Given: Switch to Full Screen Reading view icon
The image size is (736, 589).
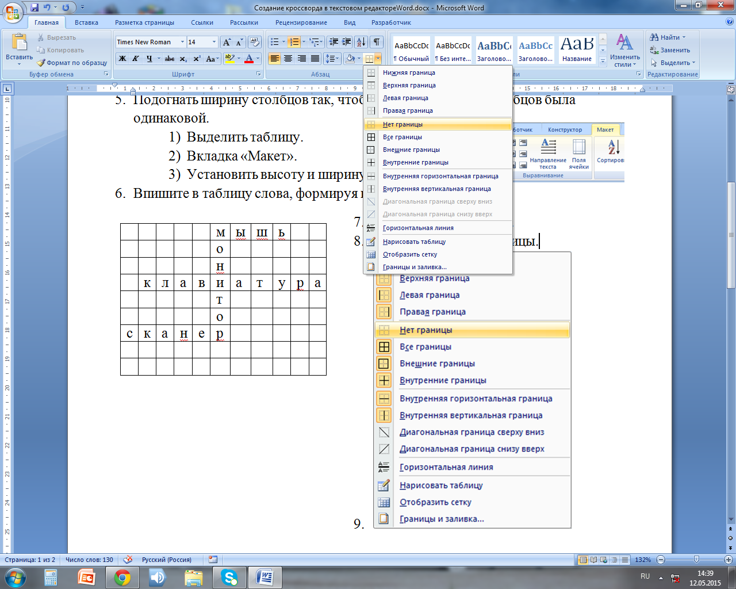Looking at the screenshot, I should [593, 560].
